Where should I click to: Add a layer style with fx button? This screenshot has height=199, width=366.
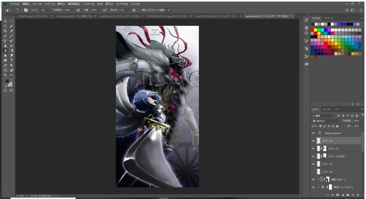[x=333, y=195]
